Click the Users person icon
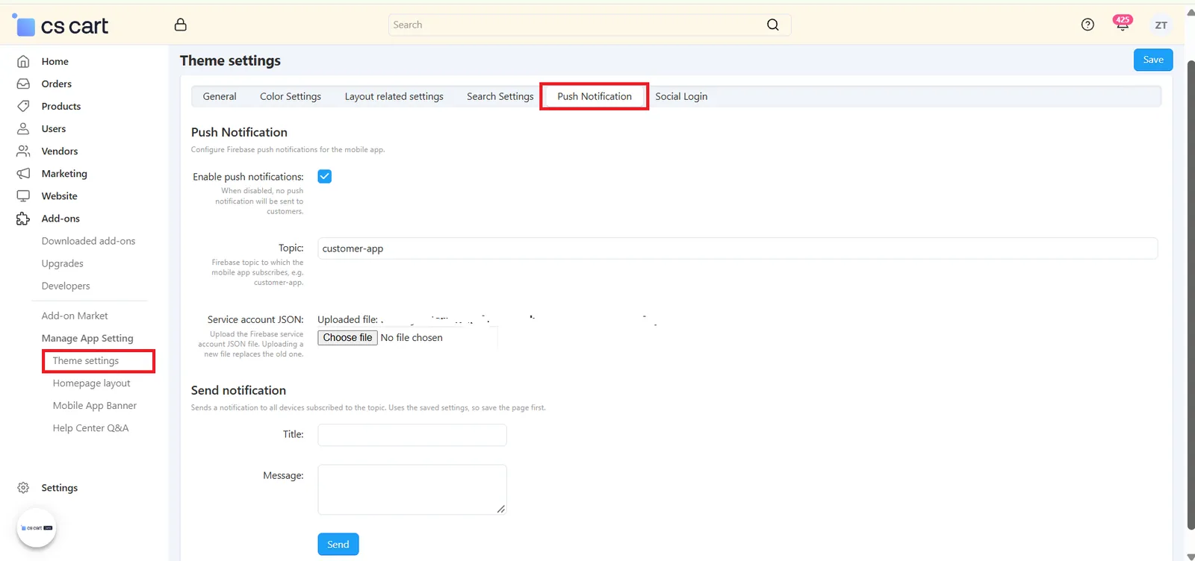 click(x=23, y=128)
